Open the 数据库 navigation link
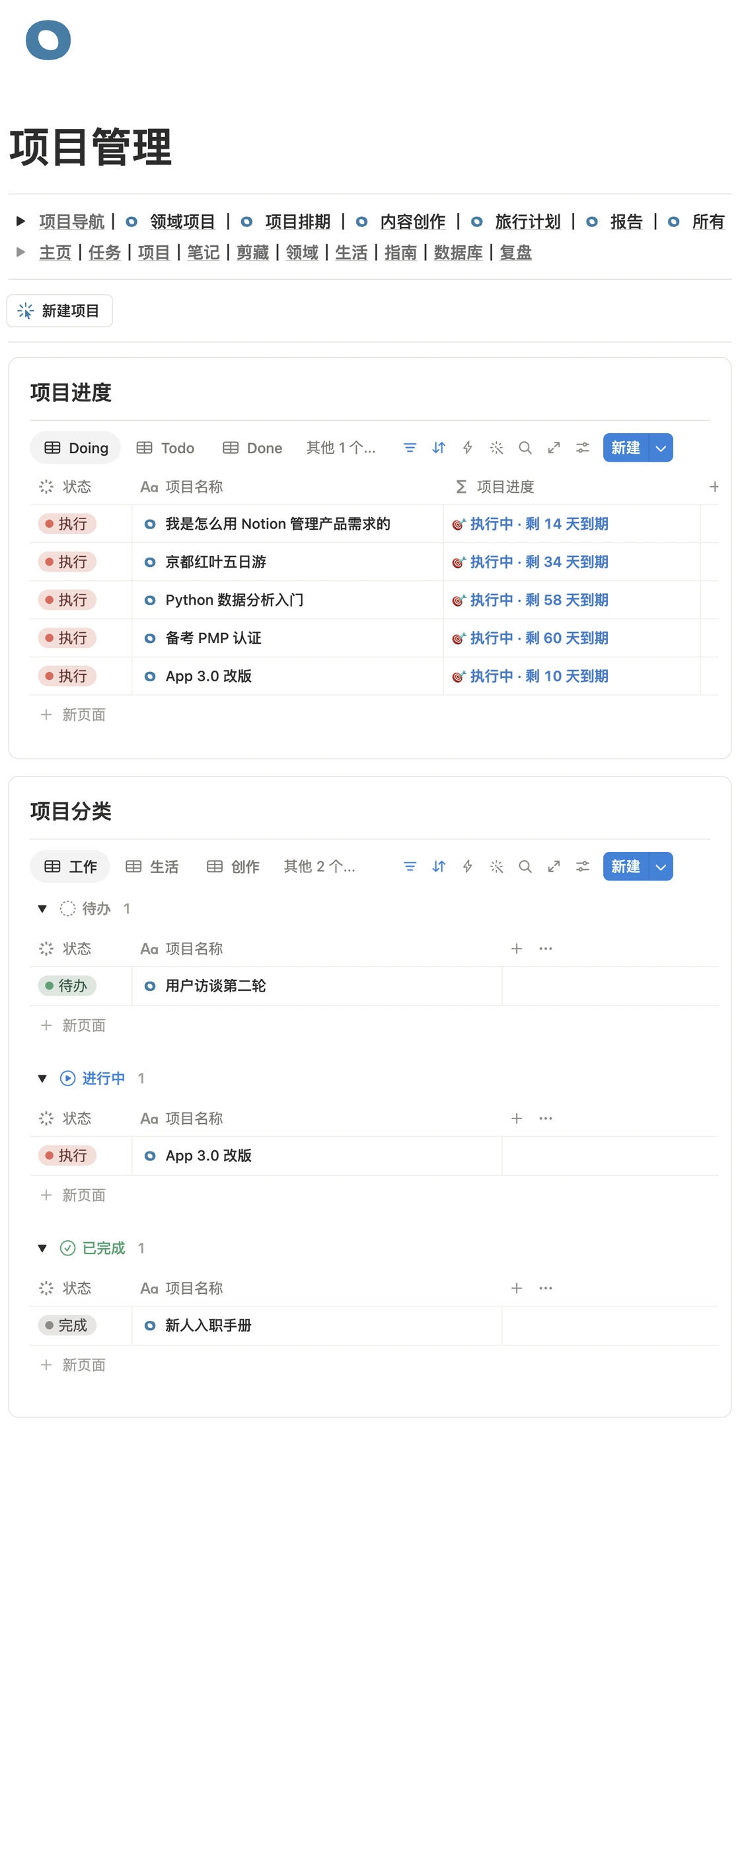Viewport: 740px width, 1852px height. 459,253
